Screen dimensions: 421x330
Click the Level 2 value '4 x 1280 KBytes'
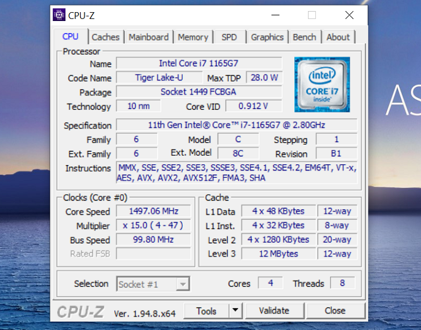[x=279, y=239]
